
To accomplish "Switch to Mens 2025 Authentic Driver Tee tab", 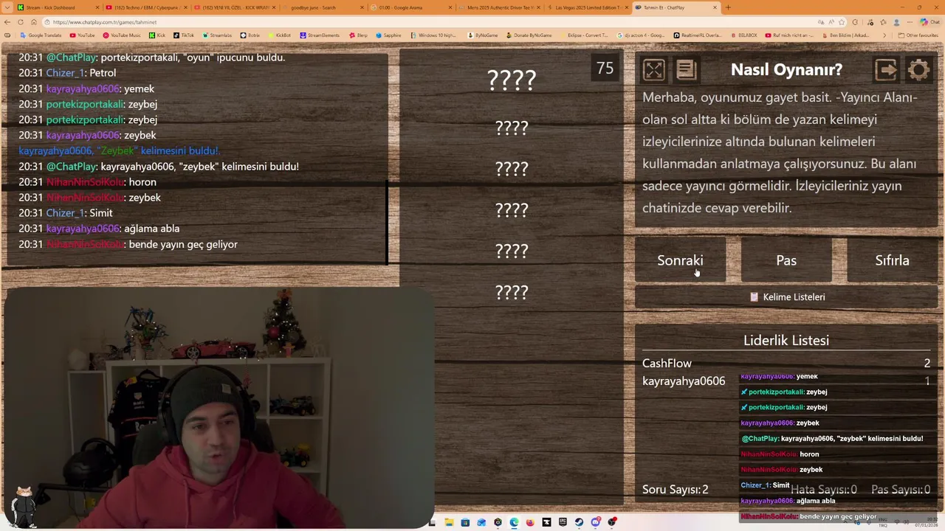I will 498,7.
